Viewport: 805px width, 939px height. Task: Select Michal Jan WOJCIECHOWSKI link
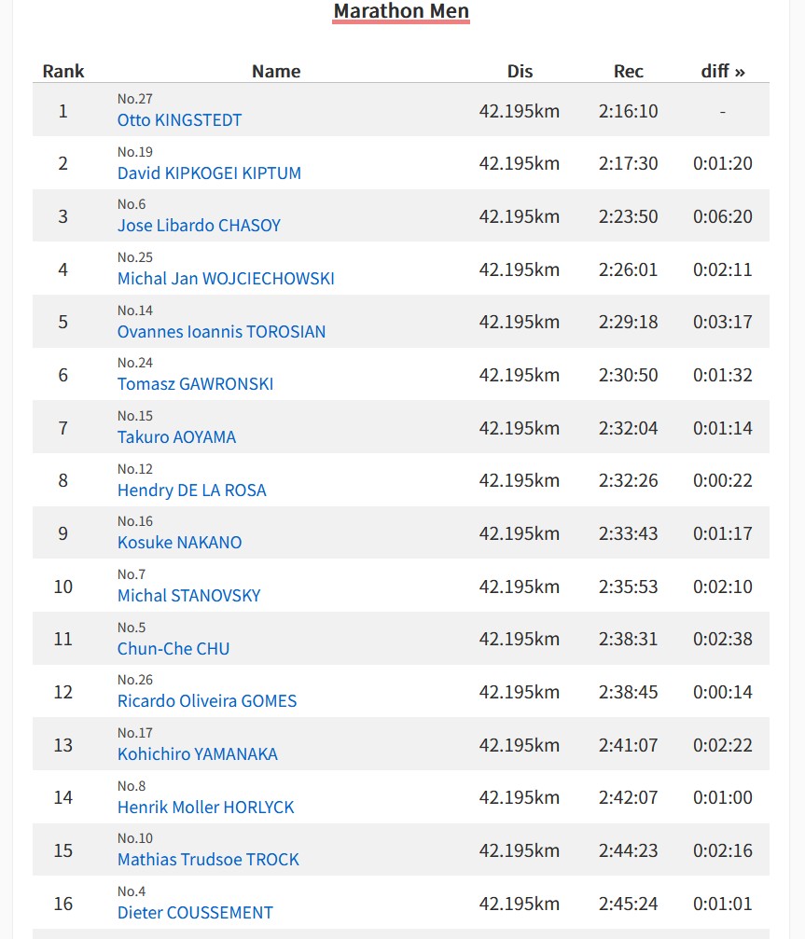click(226, 279)
